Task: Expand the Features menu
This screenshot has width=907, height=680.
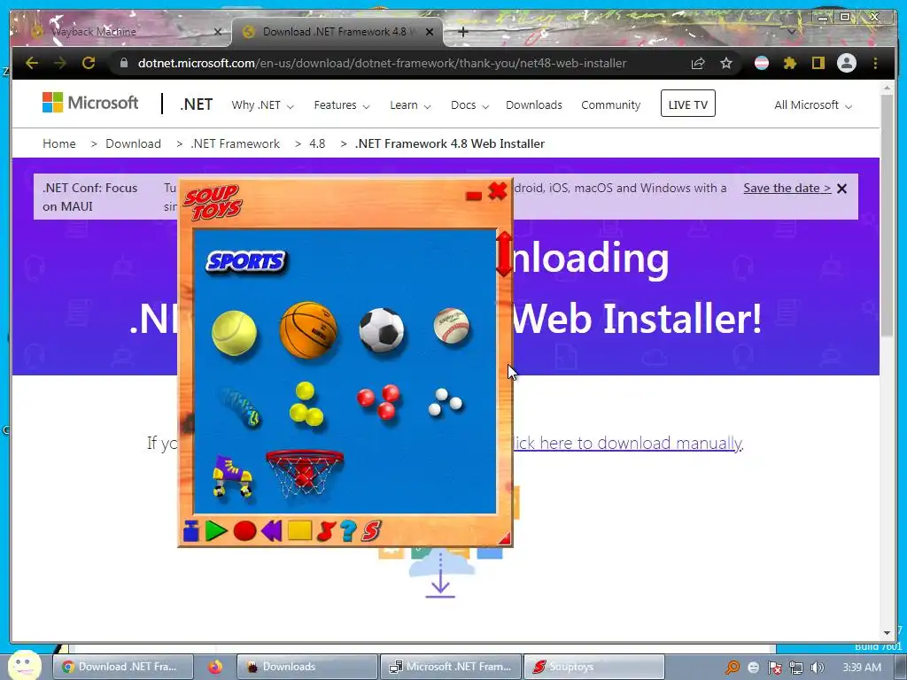Action: 342,105
